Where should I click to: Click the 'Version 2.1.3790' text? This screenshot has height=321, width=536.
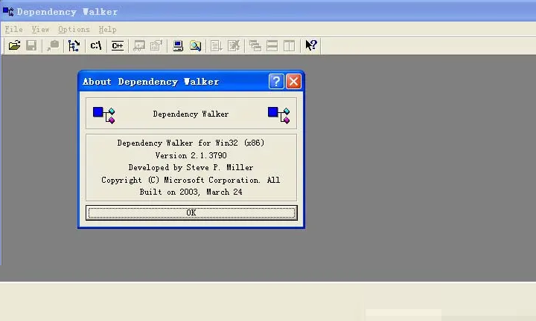coord(191,155)
